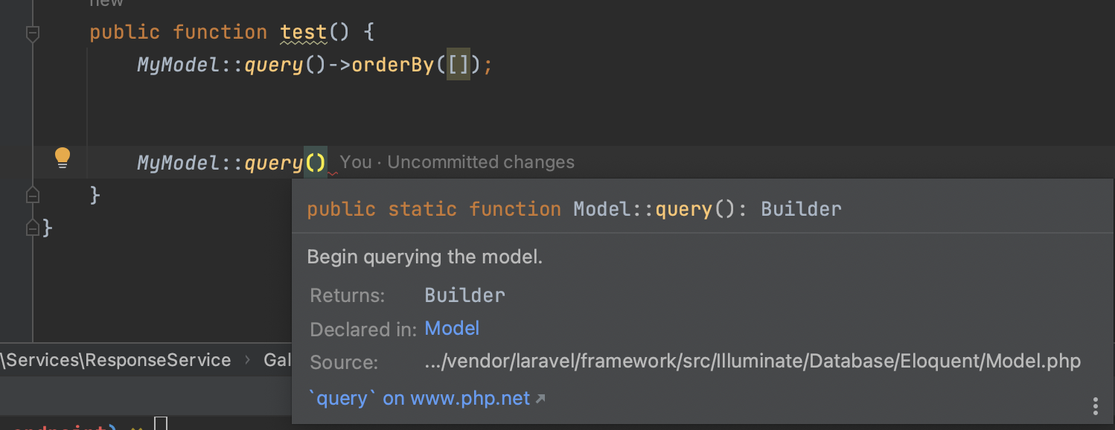Open the Model declaration link
The height and width of the screenshot is (430, 1115).
[452, 328]
